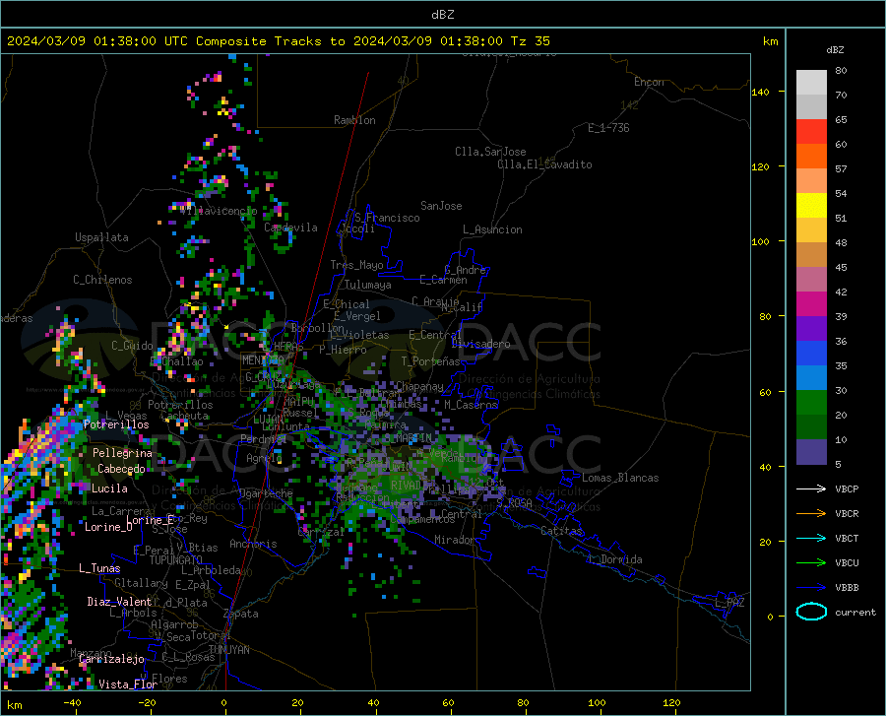Click the 'L_Dormida' map label

[x=614, y=559]
